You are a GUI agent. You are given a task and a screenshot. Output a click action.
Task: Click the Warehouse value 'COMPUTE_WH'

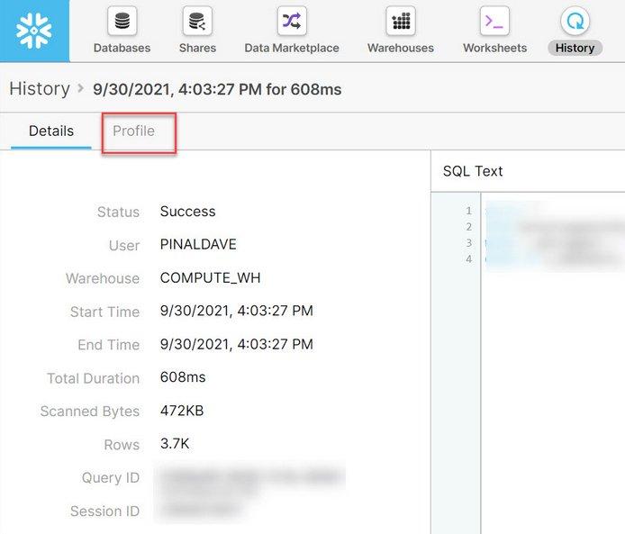(210, 277)
